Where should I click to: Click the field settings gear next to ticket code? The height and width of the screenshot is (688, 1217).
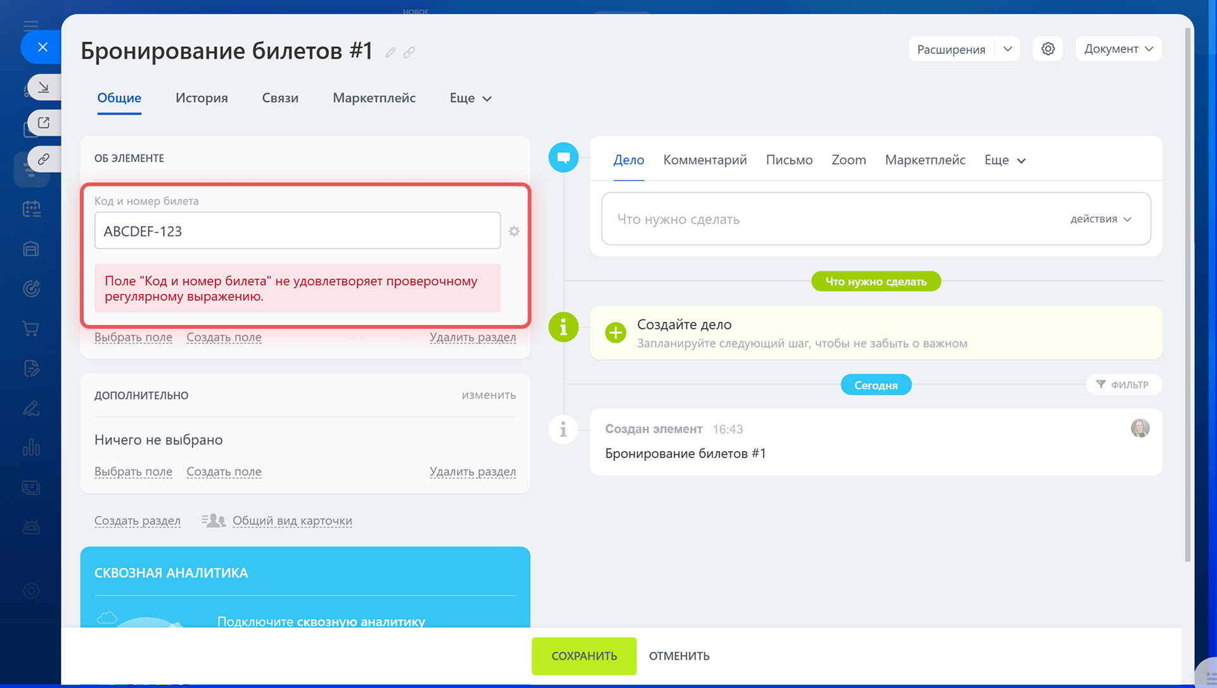click(514, 231)
